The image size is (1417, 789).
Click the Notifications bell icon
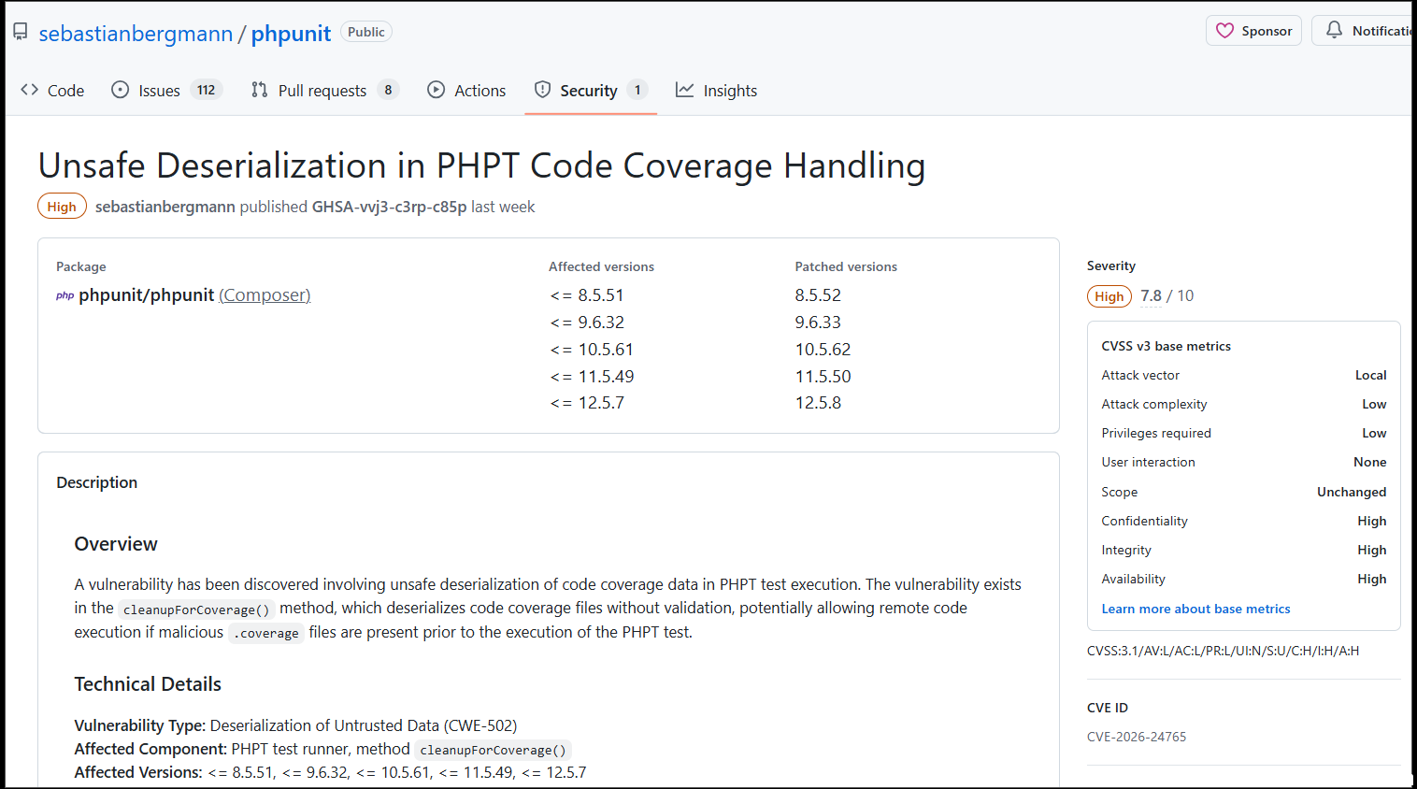tap(1335, 31)
